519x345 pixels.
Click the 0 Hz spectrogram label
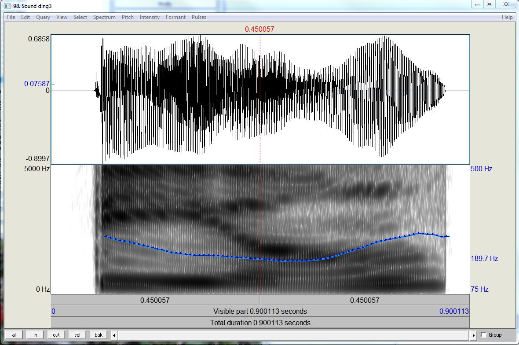pyautogui.click(x=43, y=290)
